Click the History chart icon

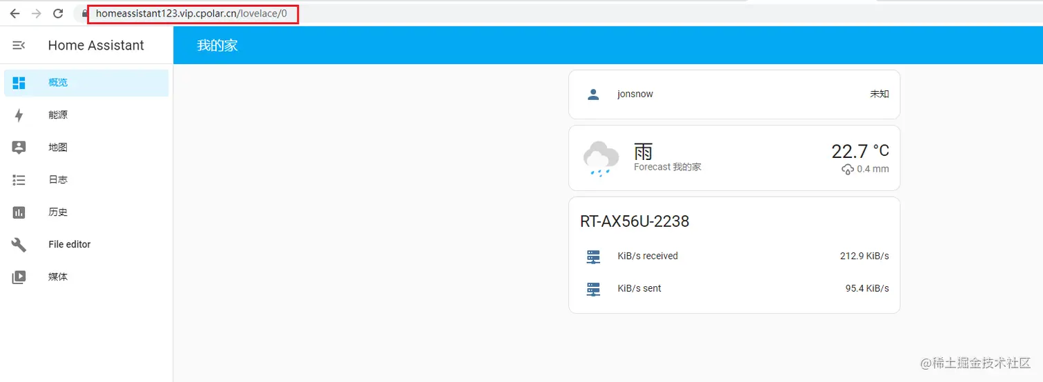[x=19, y=212]
